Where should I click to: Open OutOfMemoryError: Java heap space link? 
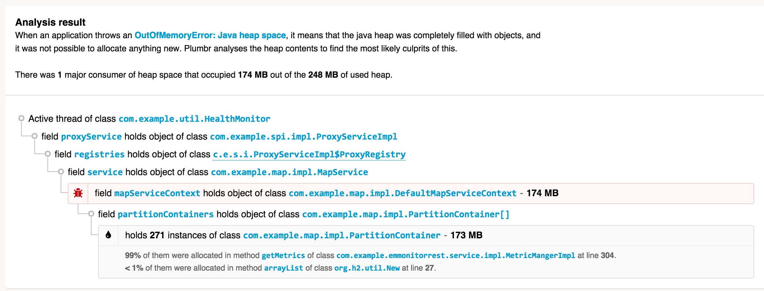click(210, 35)
